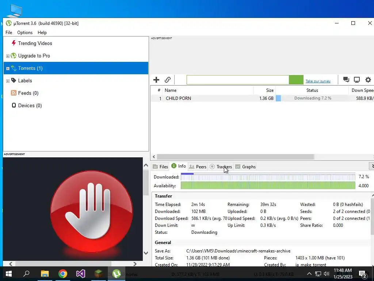Click the torrent list horizontal scrollbar
Image resolution: width=374 pixels, height=281 pixels.
(x=235, y=157)
